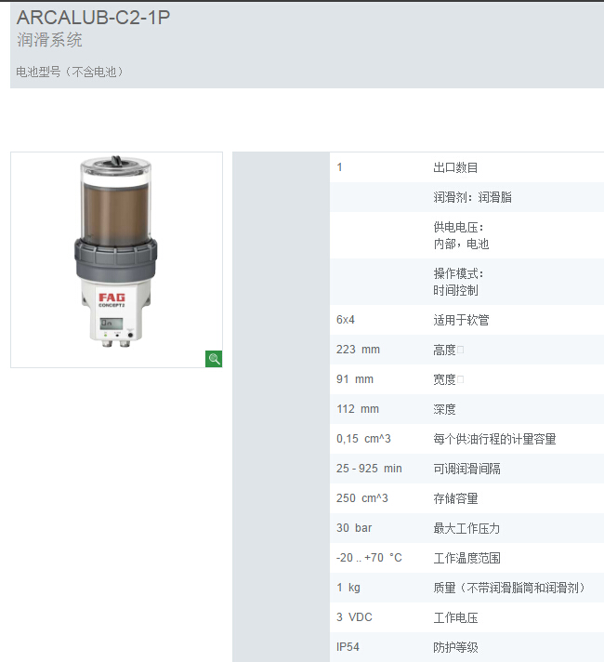604x662 pixels.
Task: Click the 可调润滑间隔 label
Action: (x=466, y=469)
